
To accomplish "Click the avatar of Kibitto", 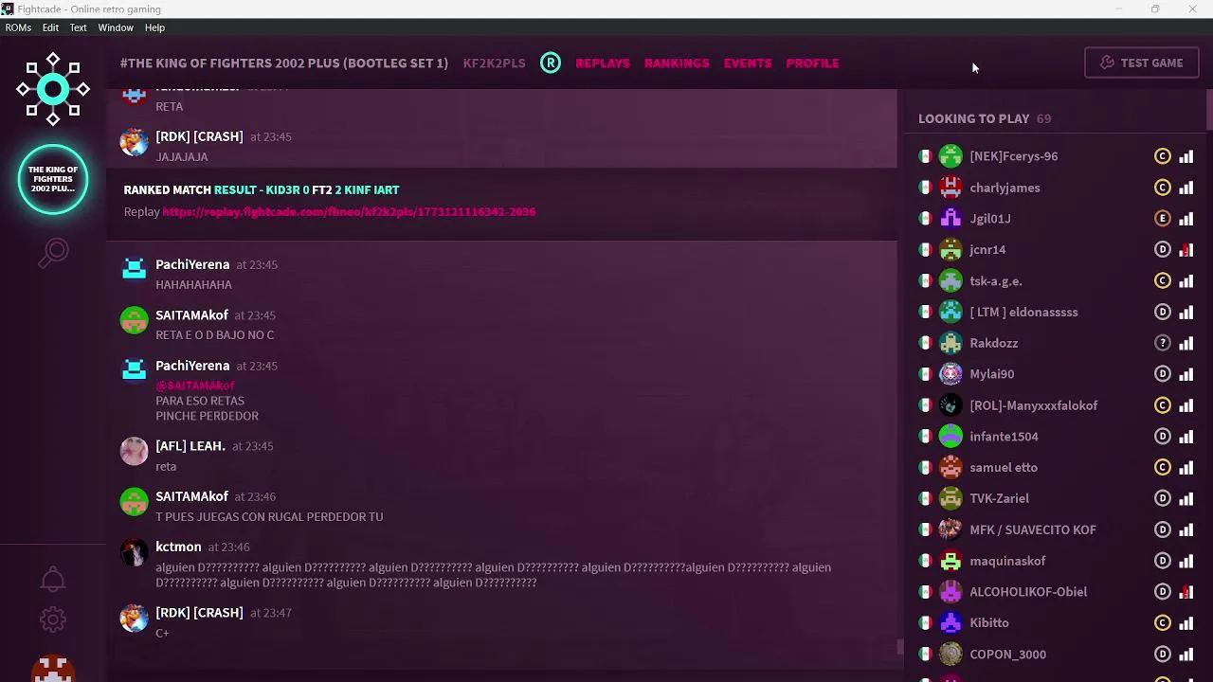I will tap(950, 622).
